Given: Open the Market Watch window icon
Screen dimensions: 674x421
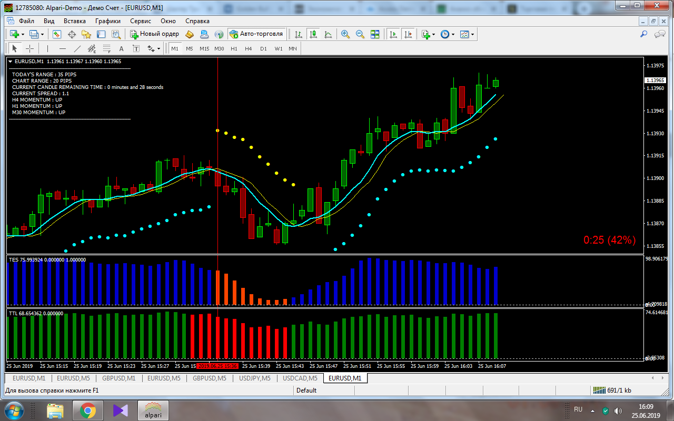Looking at the screenshot, I should [57, 34].
